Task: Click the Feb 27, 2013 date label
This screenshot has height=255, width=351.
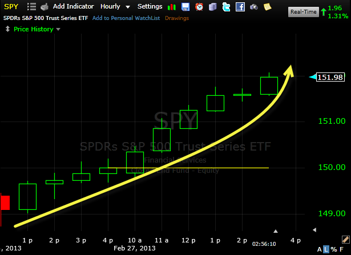Action: tap(135, 248)
